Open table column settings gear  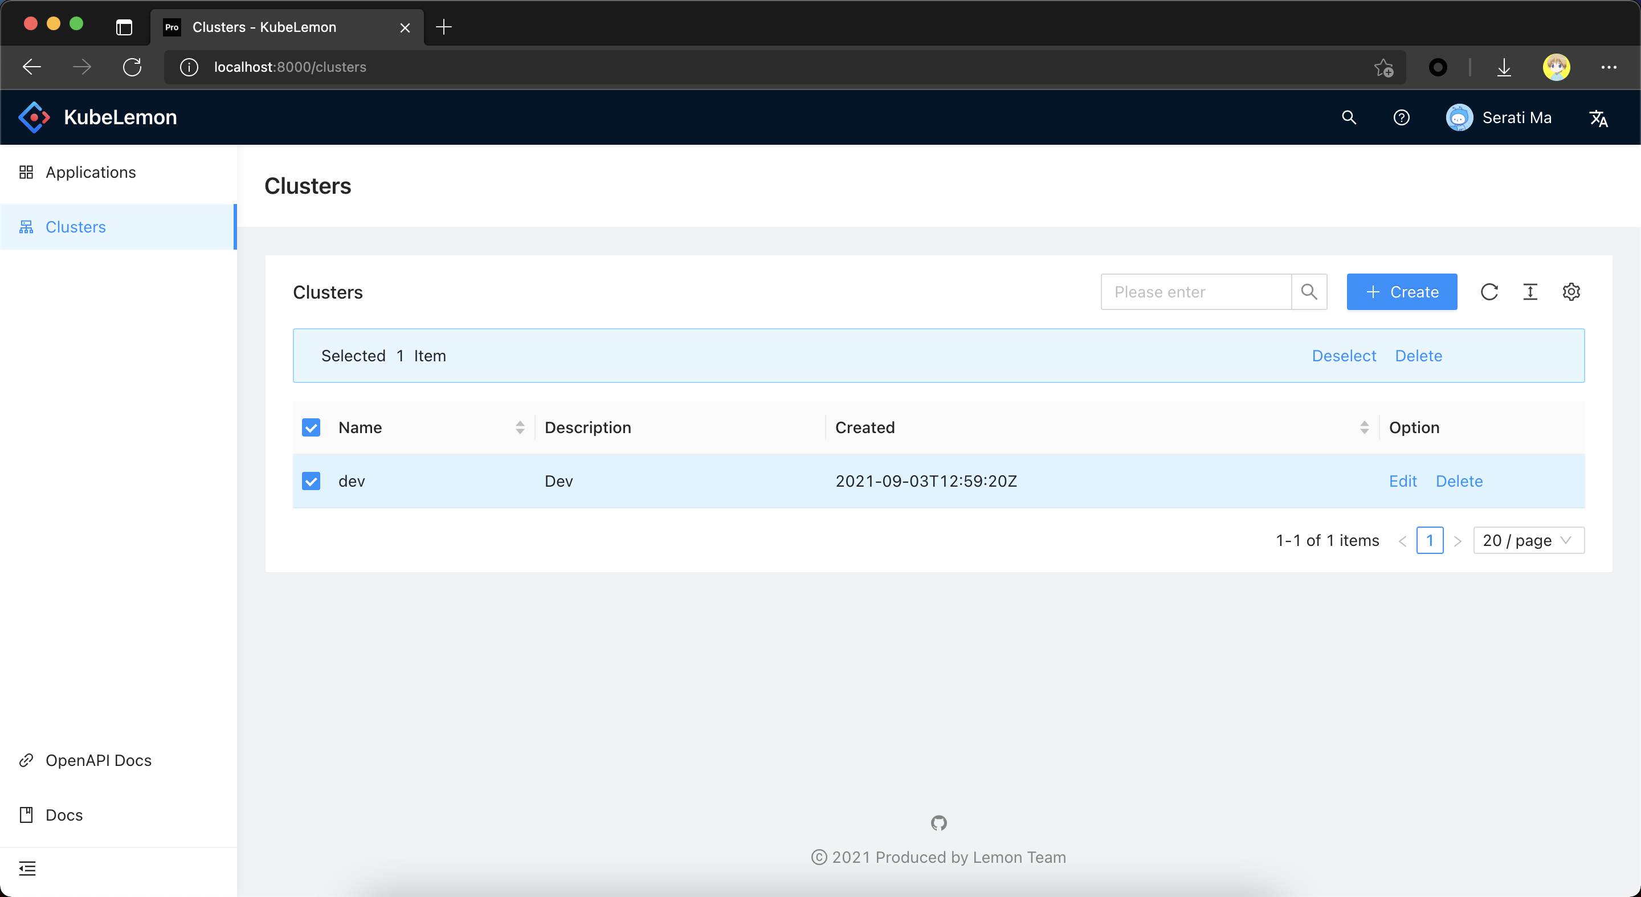1571,292
